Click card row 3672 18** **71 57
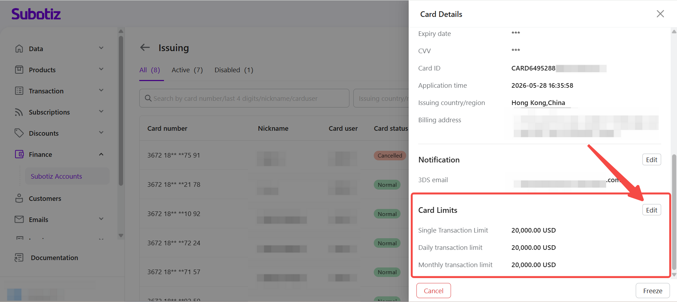Viewport: 677px width, 302px height. (x=274, y=272)
